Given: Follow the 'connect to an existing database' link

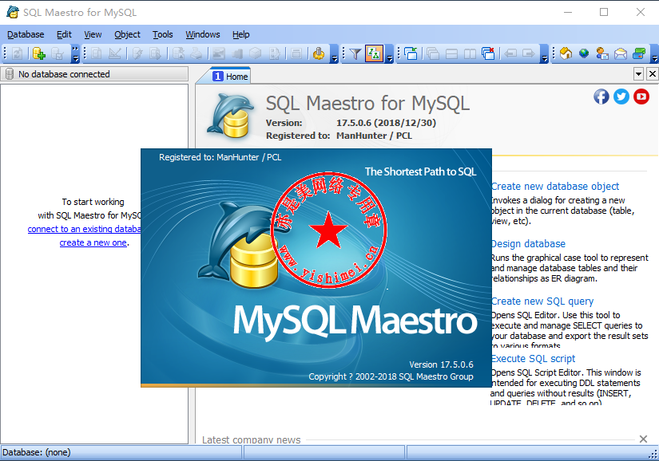Looking at the screenshot, I should tap(85, 229).
